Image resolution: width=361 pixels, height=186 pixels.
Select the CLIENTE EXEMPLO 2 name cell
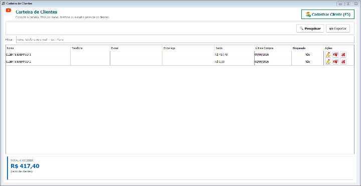click(38, 62)
